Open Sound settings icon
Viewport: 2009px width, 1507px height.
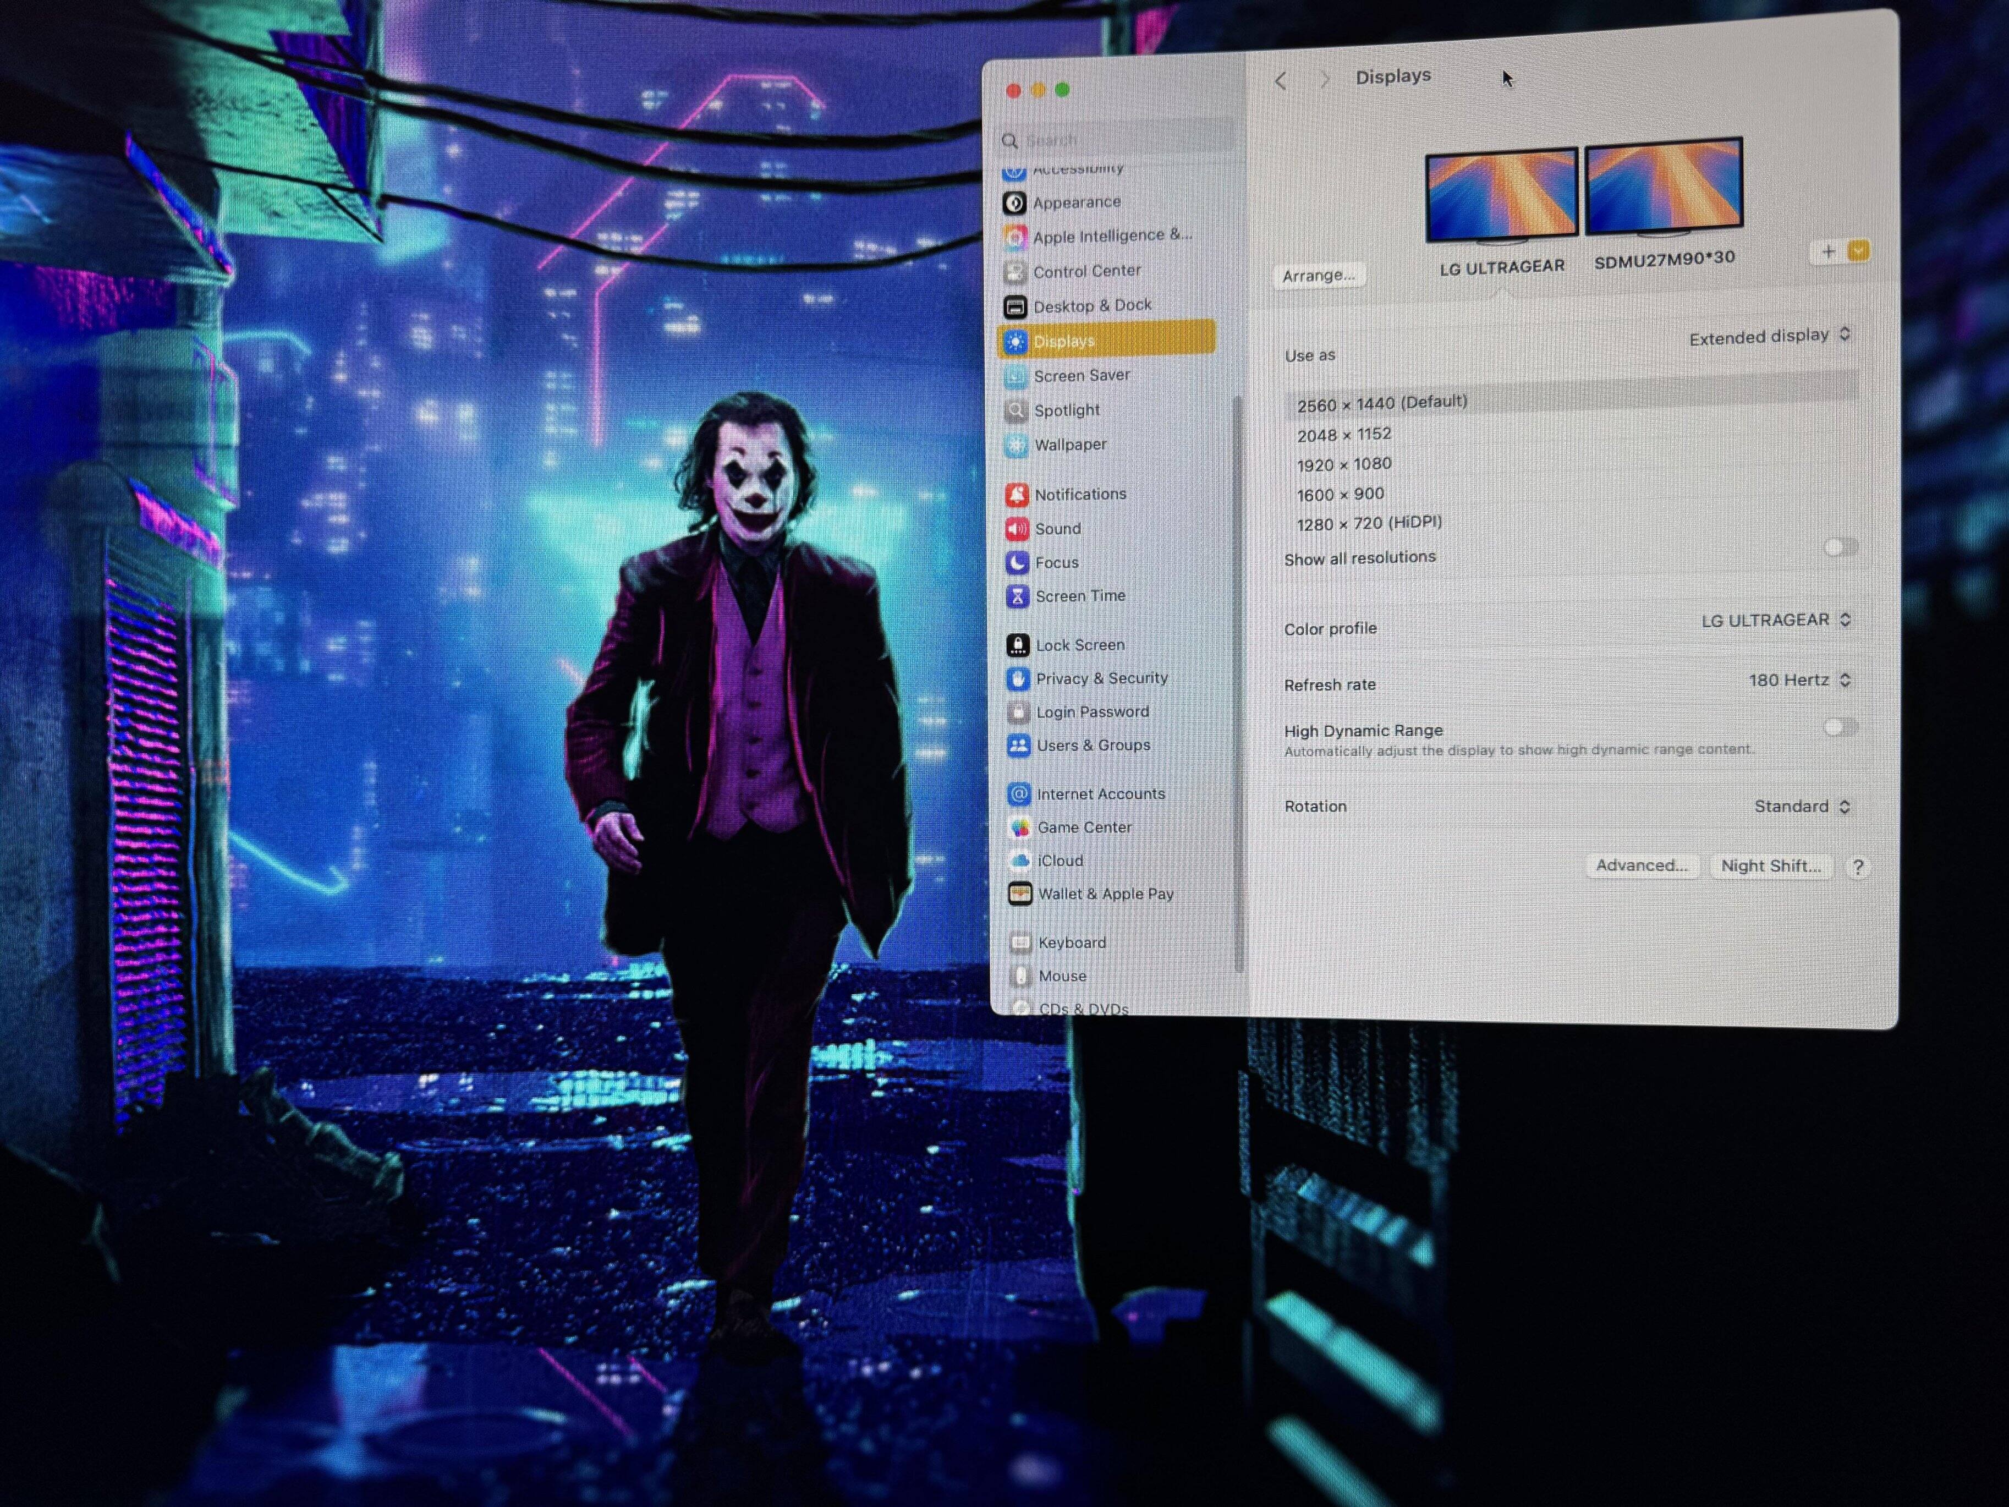tap(1017, 529)
